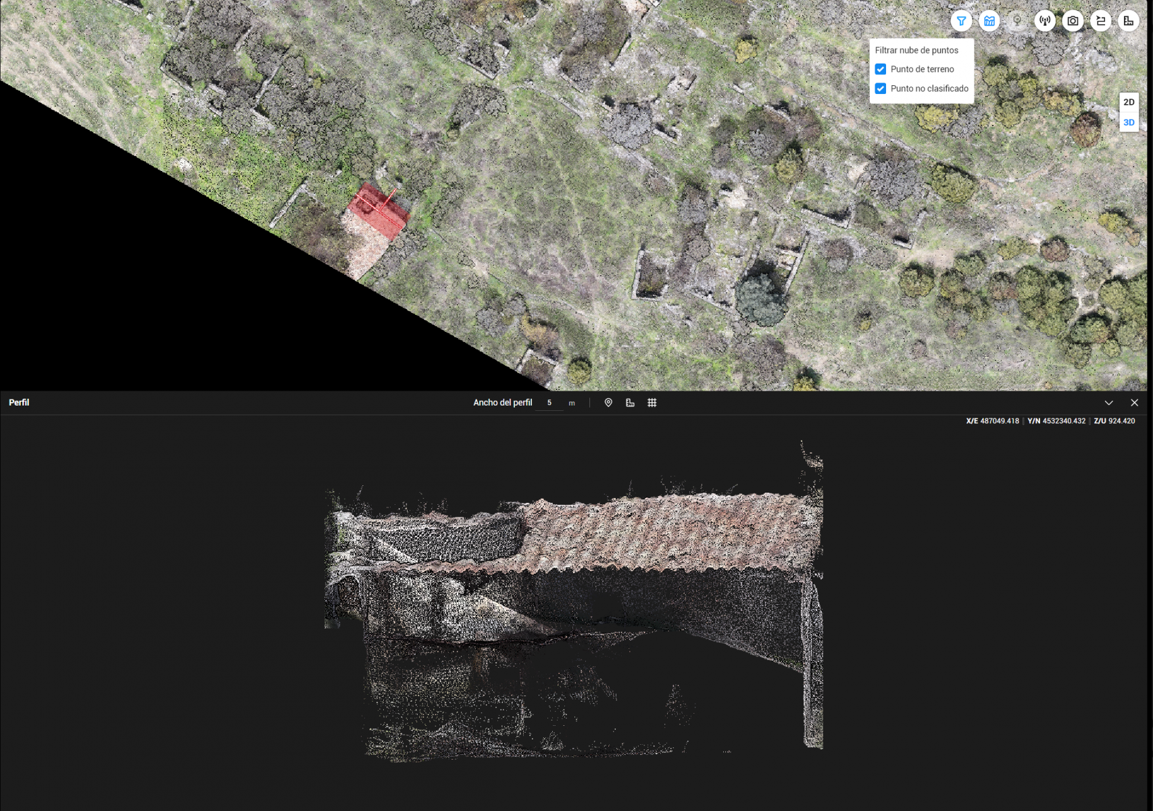The width and height of the screenshot is (1153, 811).
Task: Select the 3D view mode button
Action: pos(1129,122)
